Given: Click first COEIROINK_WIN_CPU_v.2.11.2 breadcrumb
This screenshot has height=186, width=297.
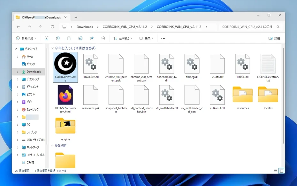Looking at the screenshot, I should pos(125,27).
